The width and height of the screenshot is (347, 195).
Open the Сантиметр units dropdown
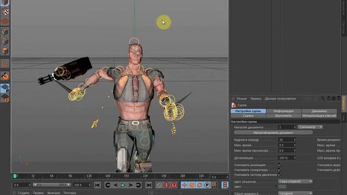[x=310, y=127]
